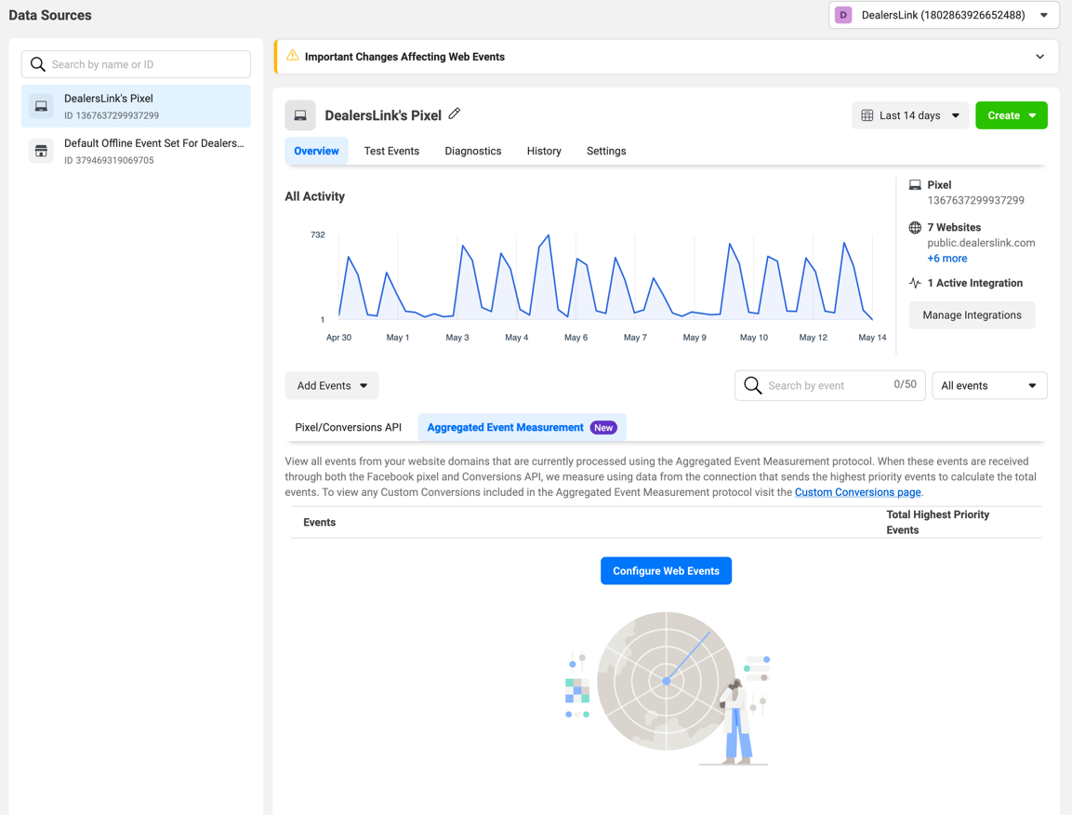1072x815 pixels.
Task: Click the Configure Web Events button
Action: tap(666, 570)
